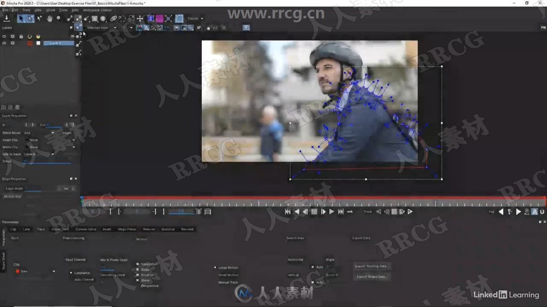Select the Move cross-arrows tool
The width and height of the screenshot is (547, 307).
coord(140,18)
